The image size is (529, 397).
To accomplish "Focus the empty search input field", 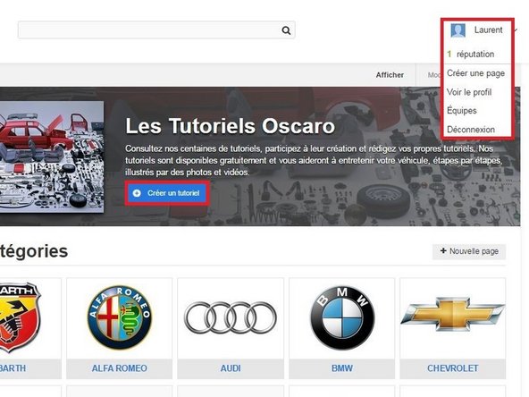I will coord(156,30).
